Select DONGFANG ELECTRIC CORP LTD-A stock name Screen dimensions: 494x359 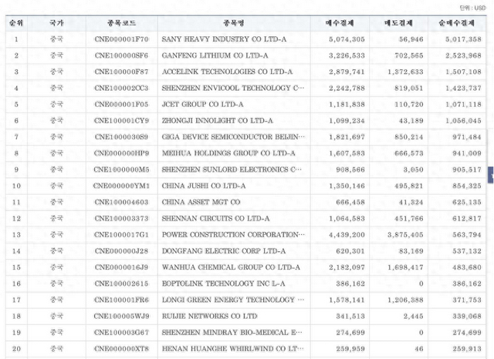tap(224, 251)
